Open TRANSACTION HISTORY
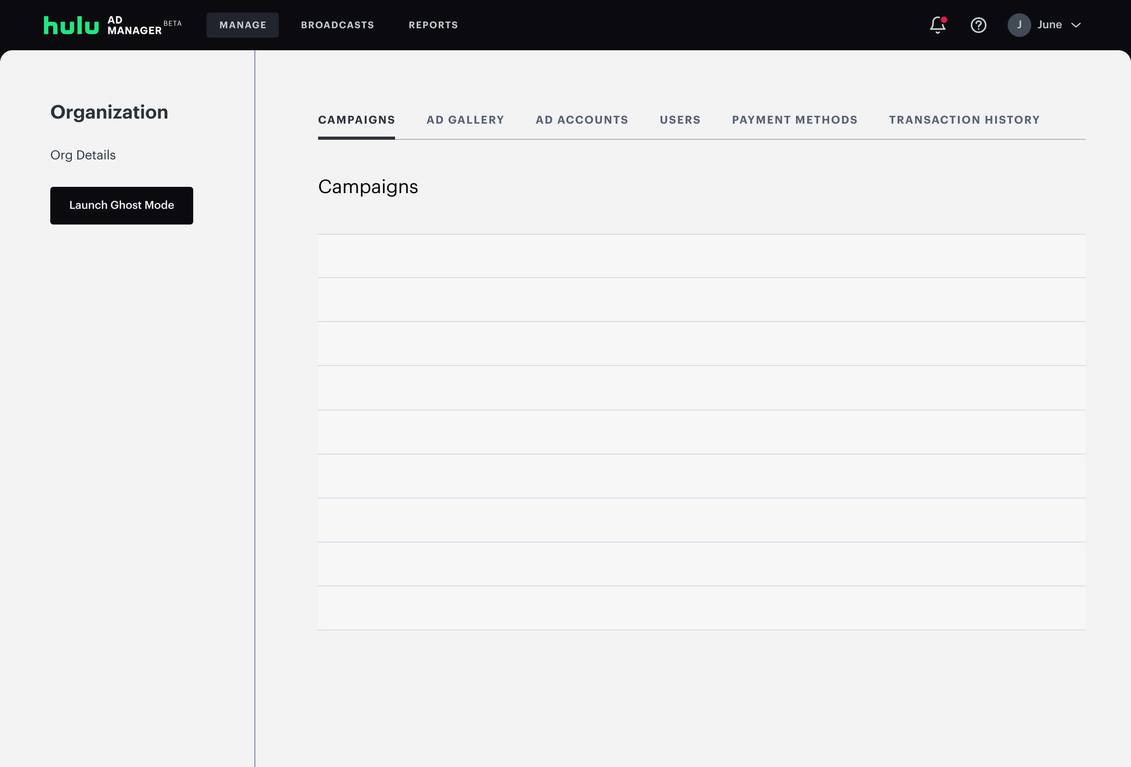Viewport: 1131px width, 767px height. [964, 120]
